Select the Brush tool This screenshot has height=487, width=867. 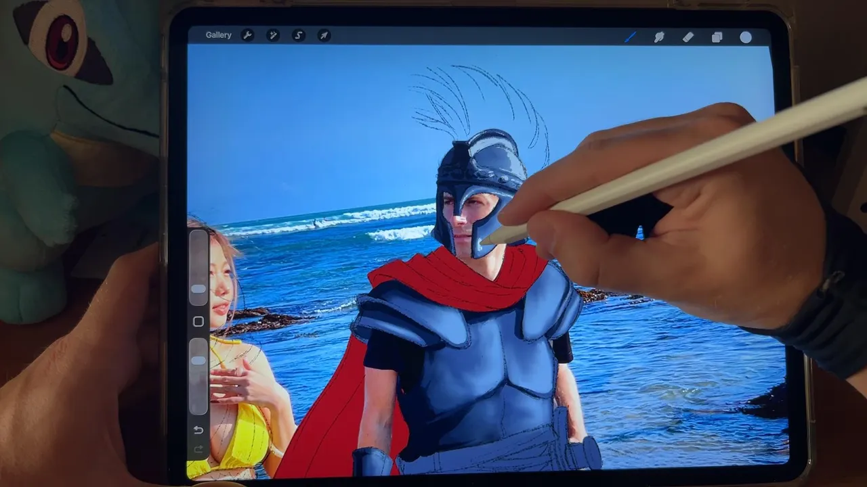pyautogui.click(x=630, y=37)
